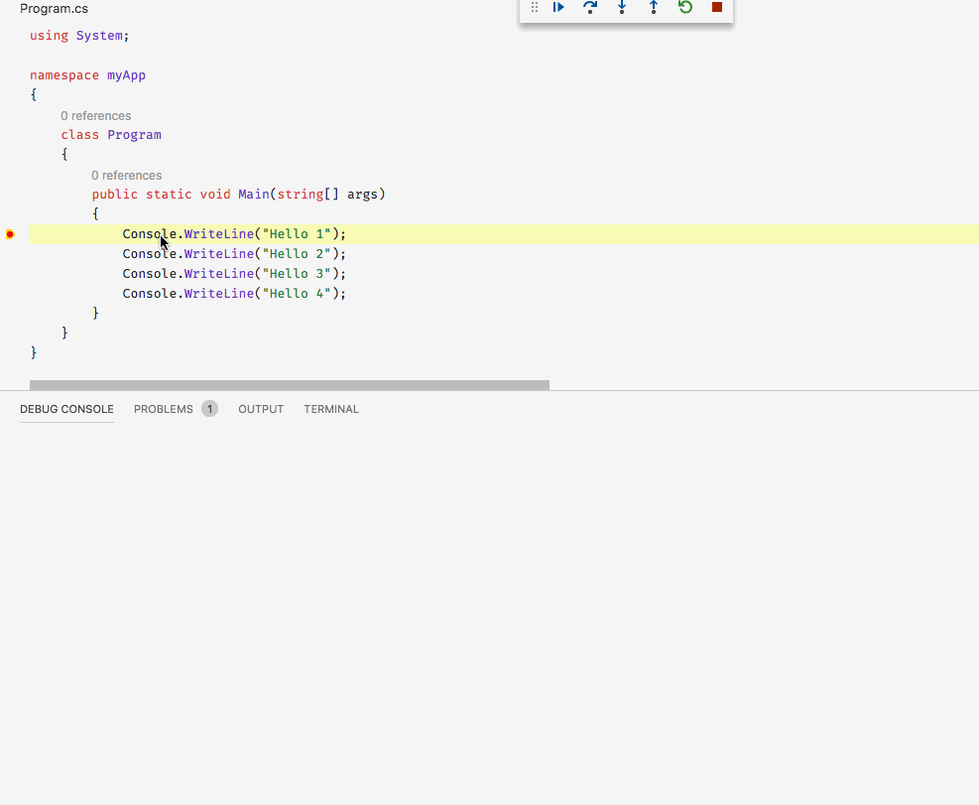Screen dimensions: 979x805
Task: Click the Step Into debug icon
Action: click(622, 8)
